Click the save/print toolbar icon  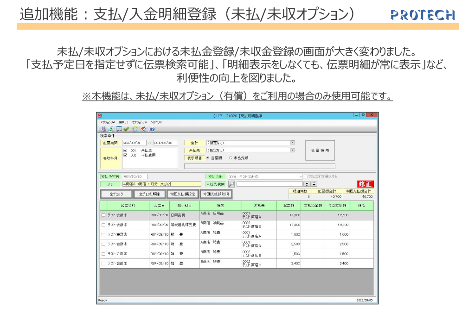coord(103,129)
